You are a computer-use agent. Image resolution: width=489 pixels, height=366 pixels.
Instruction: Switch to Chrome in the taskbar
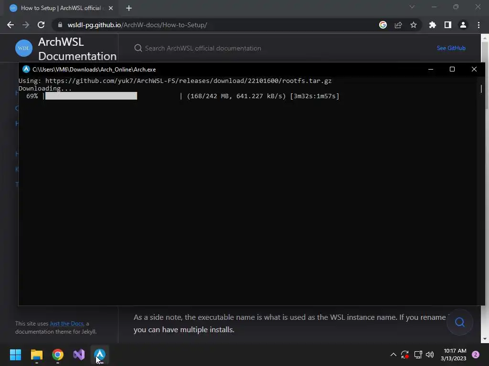tap(58, 355)
